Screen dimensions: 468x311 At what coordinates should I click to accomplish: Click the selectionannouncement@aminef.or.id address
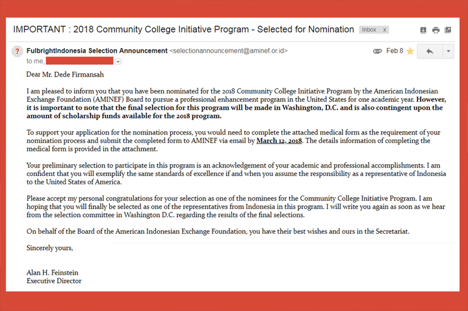228,51
